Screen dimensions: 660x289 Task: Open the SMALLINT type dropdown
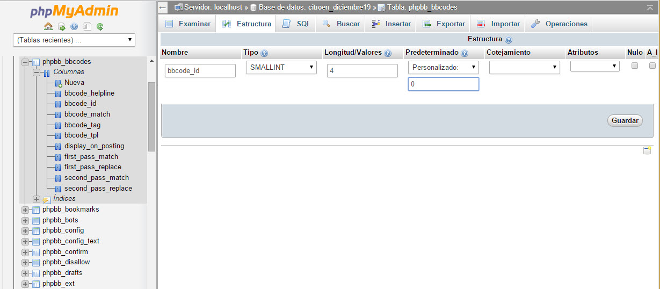tap(281, 67)
